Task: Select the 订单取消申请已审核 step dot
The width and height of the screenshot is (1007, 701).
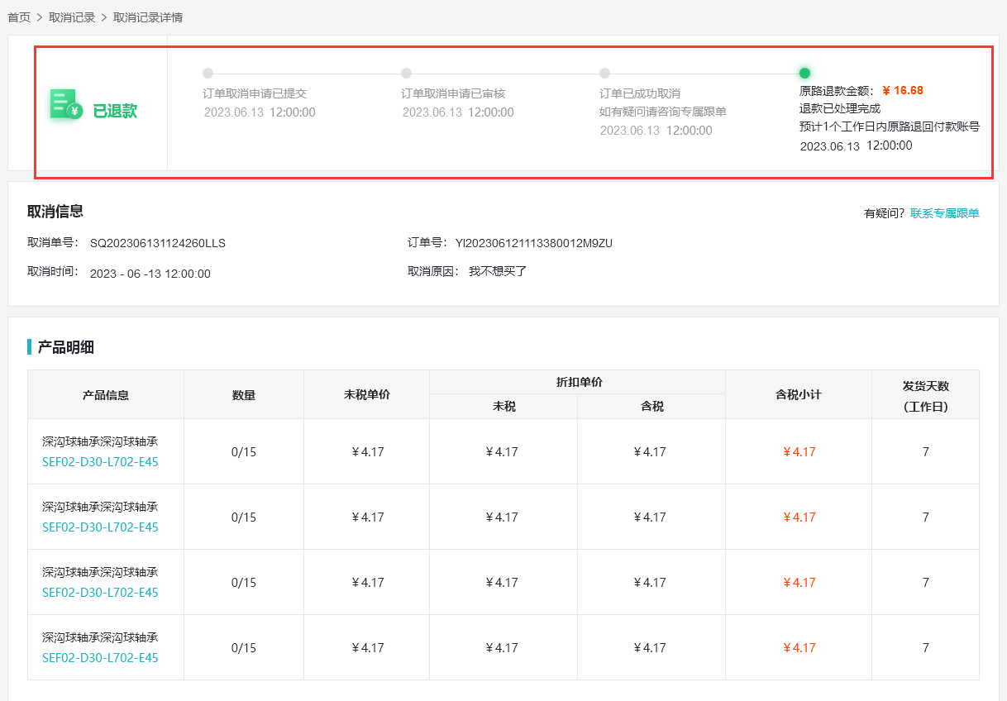Action: click(x=406, y=73)
